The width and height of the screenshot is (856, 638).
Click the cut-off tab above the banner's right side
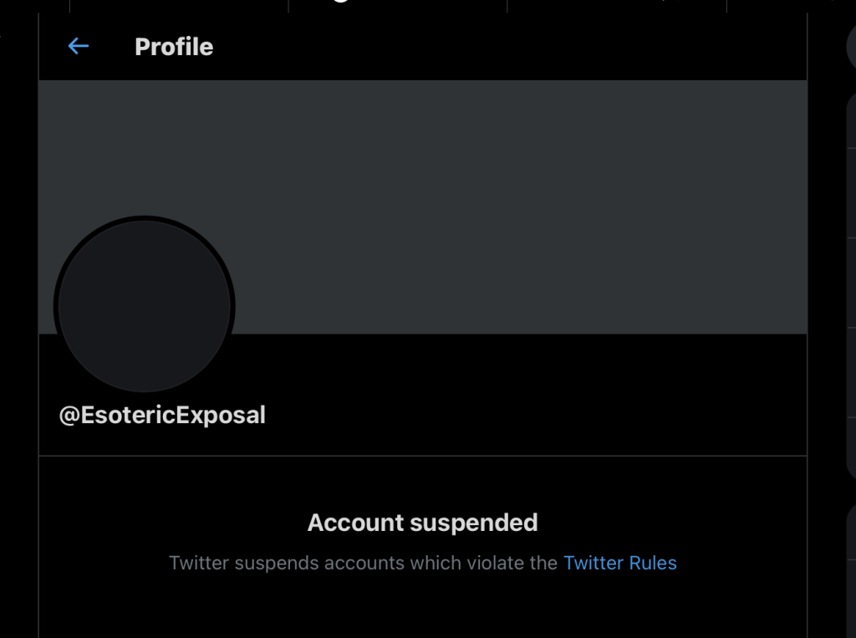click(617, 5)
